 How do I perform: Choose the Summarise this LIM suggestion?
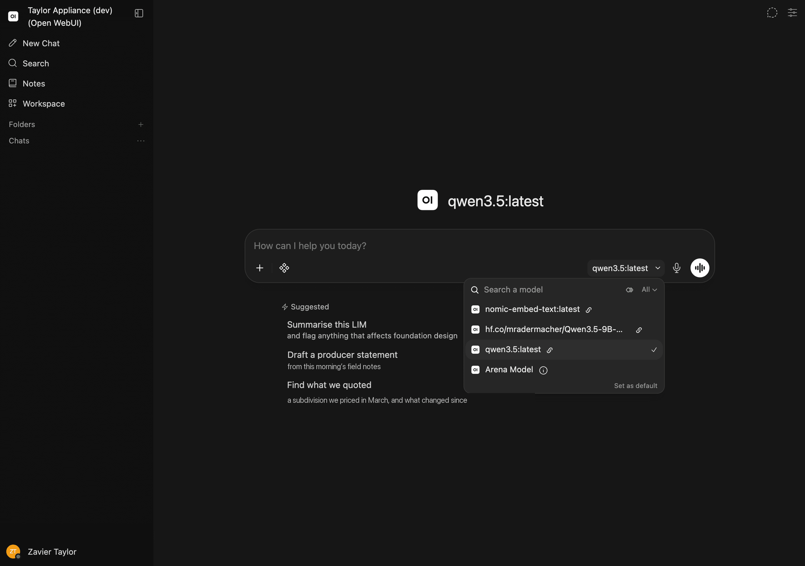point(372,330)
